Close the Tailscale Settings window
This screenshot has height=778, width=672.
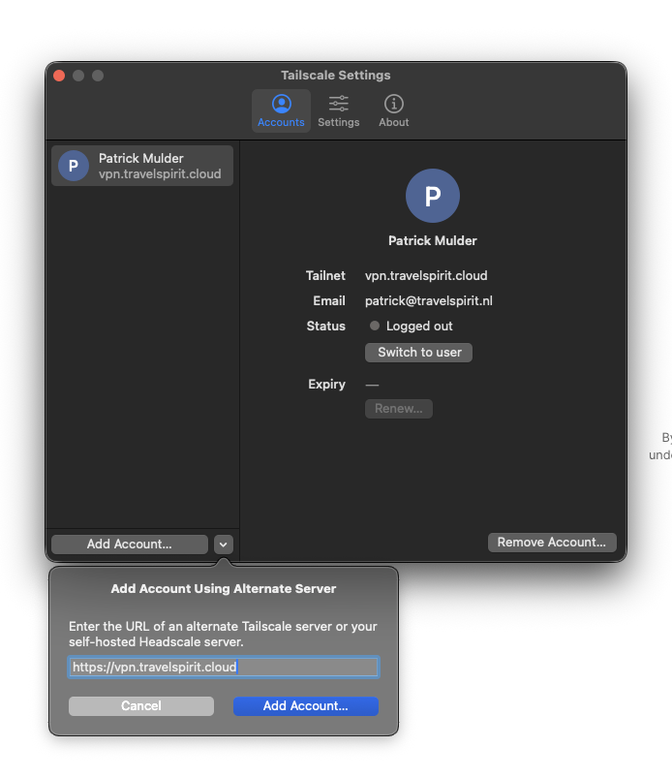point(59,76)
